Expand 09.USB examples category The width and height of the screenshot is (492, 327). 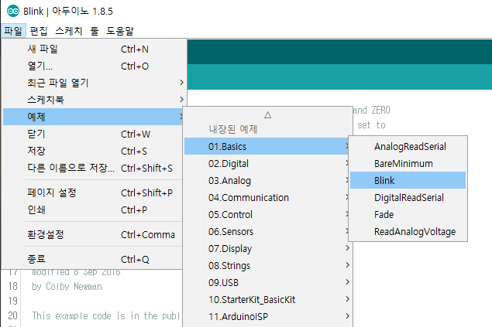point(267,283)
